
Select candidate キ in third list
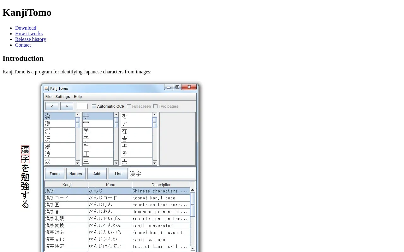(136, 146)
